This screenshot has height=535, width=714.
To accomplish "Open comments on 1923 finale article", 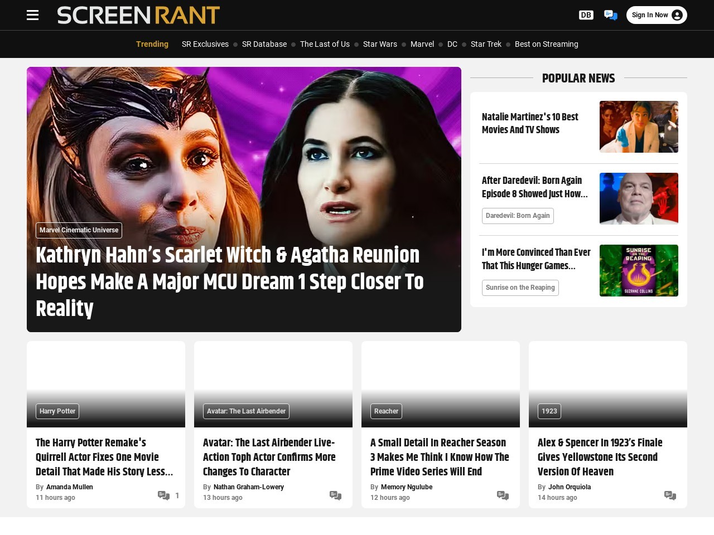I will point(670,495).
